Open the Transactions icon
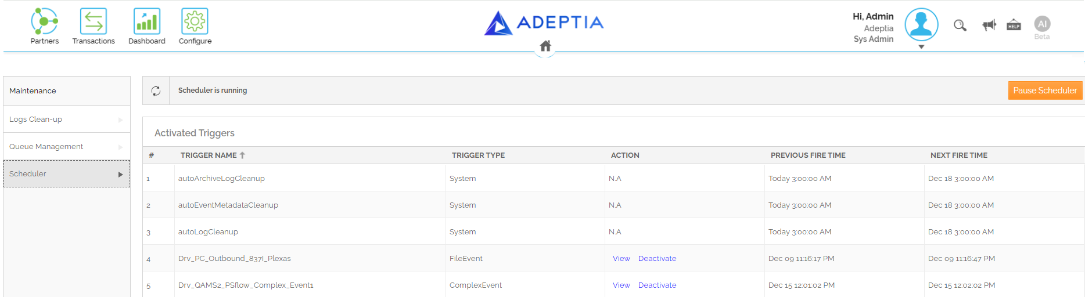 [94, 21]
